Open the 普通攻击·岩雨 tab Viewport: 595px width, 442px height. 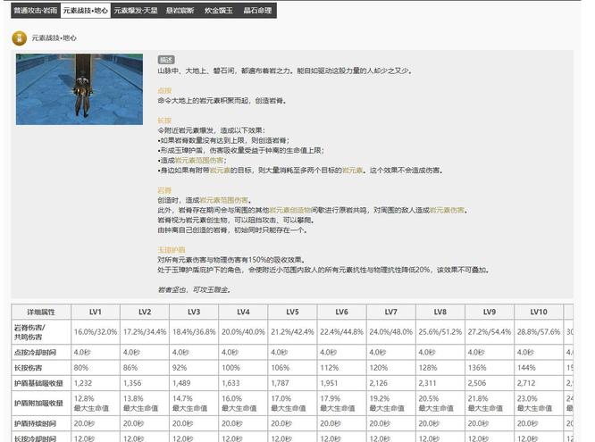[36, 10]
